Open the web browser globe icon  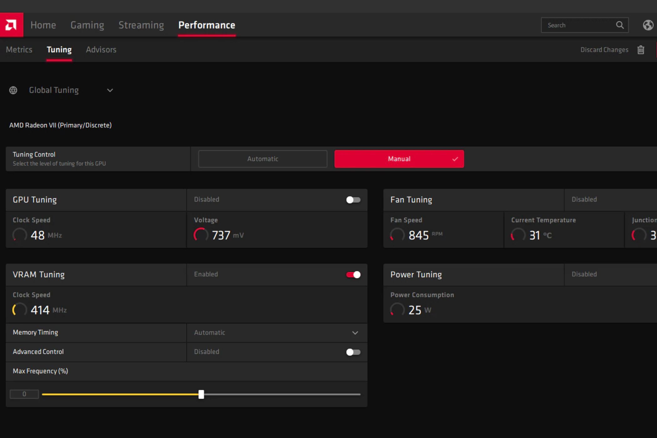point(648,25)
